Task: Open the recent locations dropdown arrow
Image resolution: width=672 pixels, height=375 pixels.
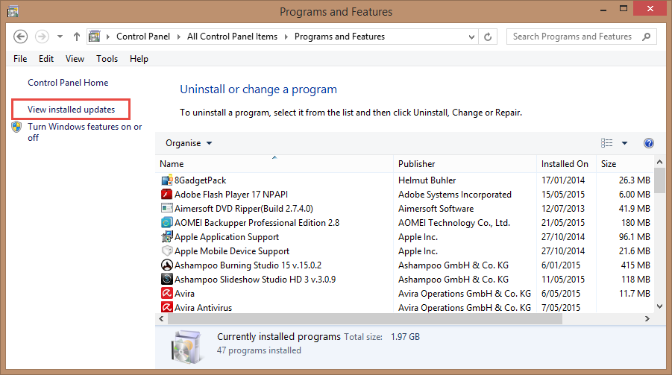Action: click(60, 37)
